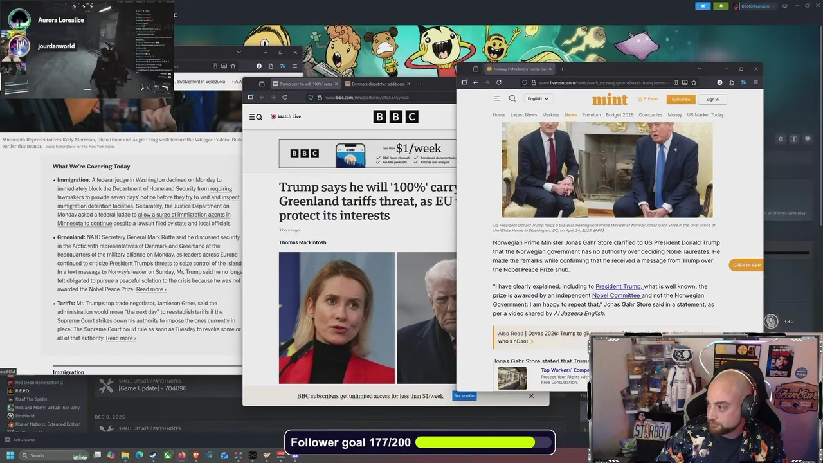Screen dimensions: 823x463
Task: Click the Sign in button on mint
Action: coord(712,99)
